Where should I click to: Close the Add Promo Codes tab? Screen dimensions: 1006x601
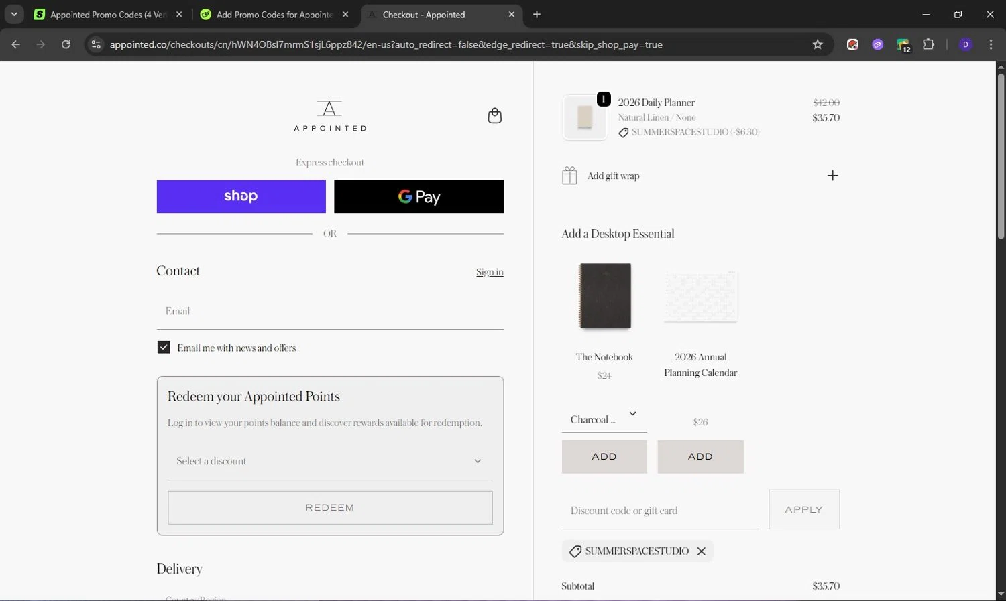tap(345, 14)
